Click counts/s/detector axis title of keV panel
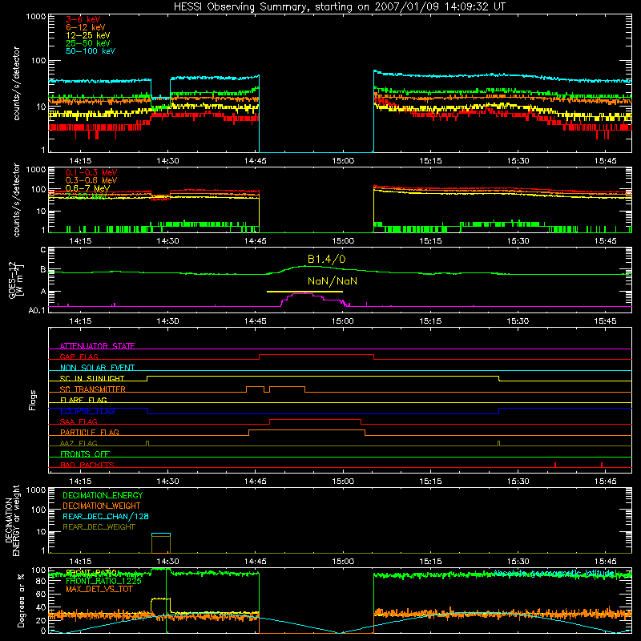 (x=16, y=83)
